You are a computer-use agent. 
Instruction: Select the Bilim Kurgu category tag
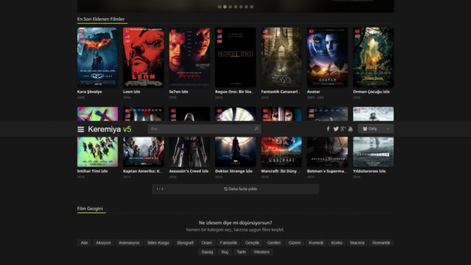[x=159, y=243]
